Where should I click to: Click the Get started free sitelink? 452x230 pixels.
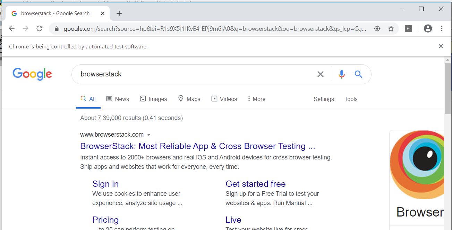(x=256, y=184)
